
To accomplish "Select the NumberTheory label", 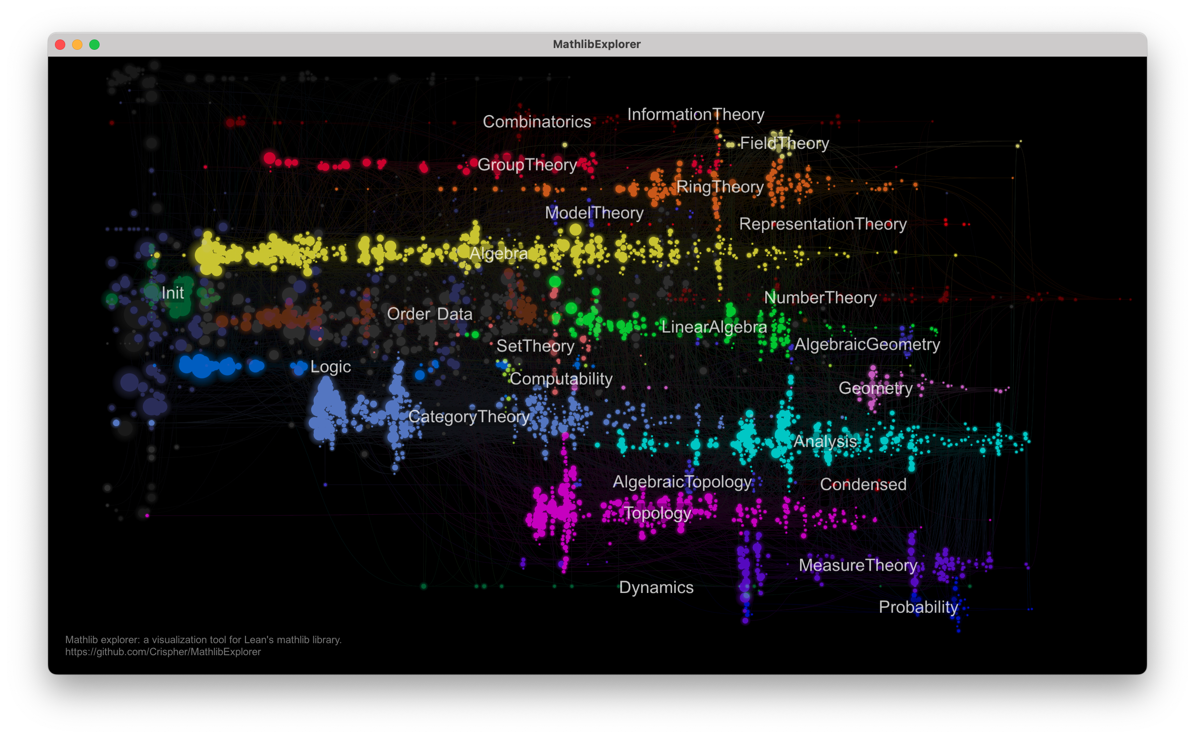I will 820,298.
